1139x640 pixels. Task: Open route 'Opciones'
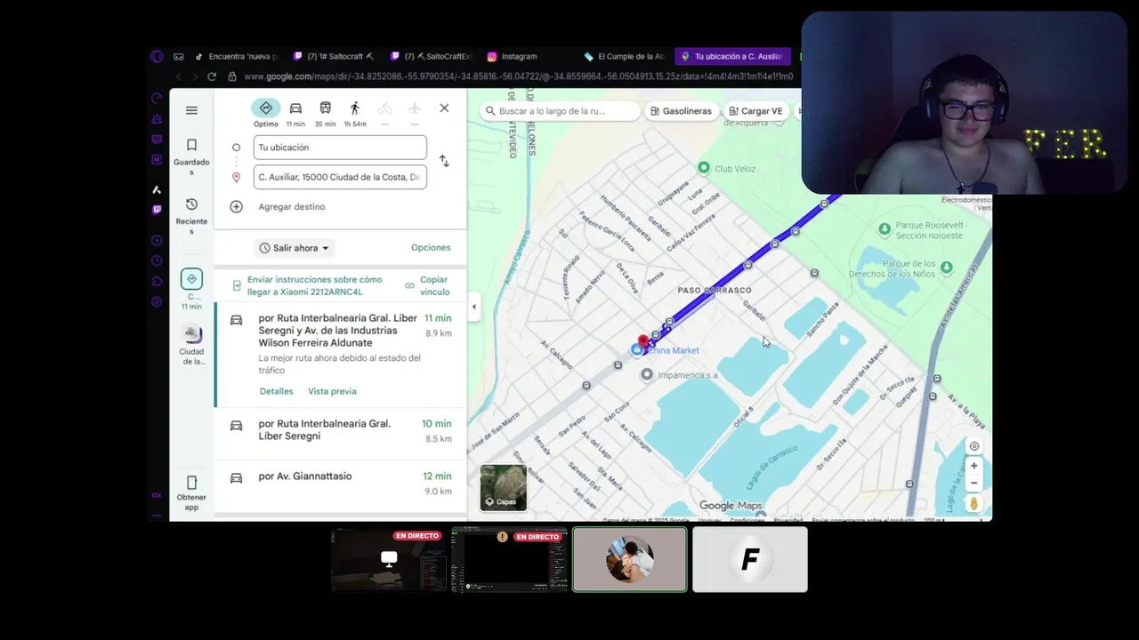pos(431,247)
